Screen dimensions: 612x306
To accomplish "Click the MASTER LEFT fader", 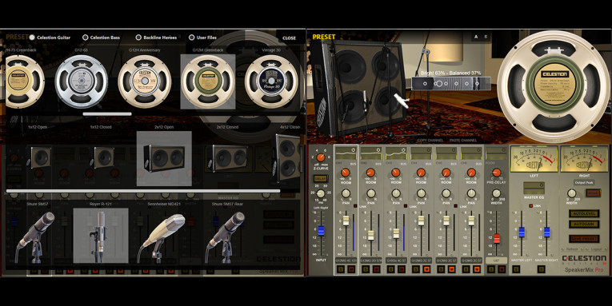I will [522, 232].
